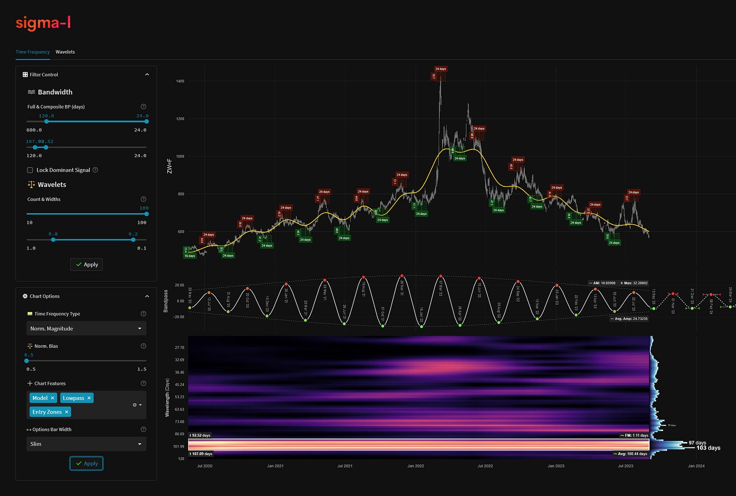Click the Norm. Bias scale icon
This screenshot has width=736, height=496.
[30, 346]
